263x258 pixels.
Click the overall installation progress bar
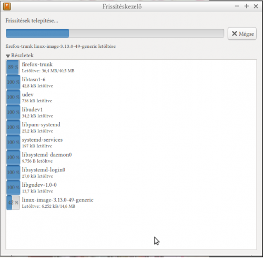click(115, 33)
